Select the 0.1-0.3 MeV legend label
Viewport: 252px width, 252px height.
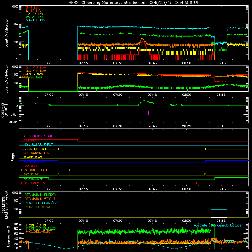(36, 68)
